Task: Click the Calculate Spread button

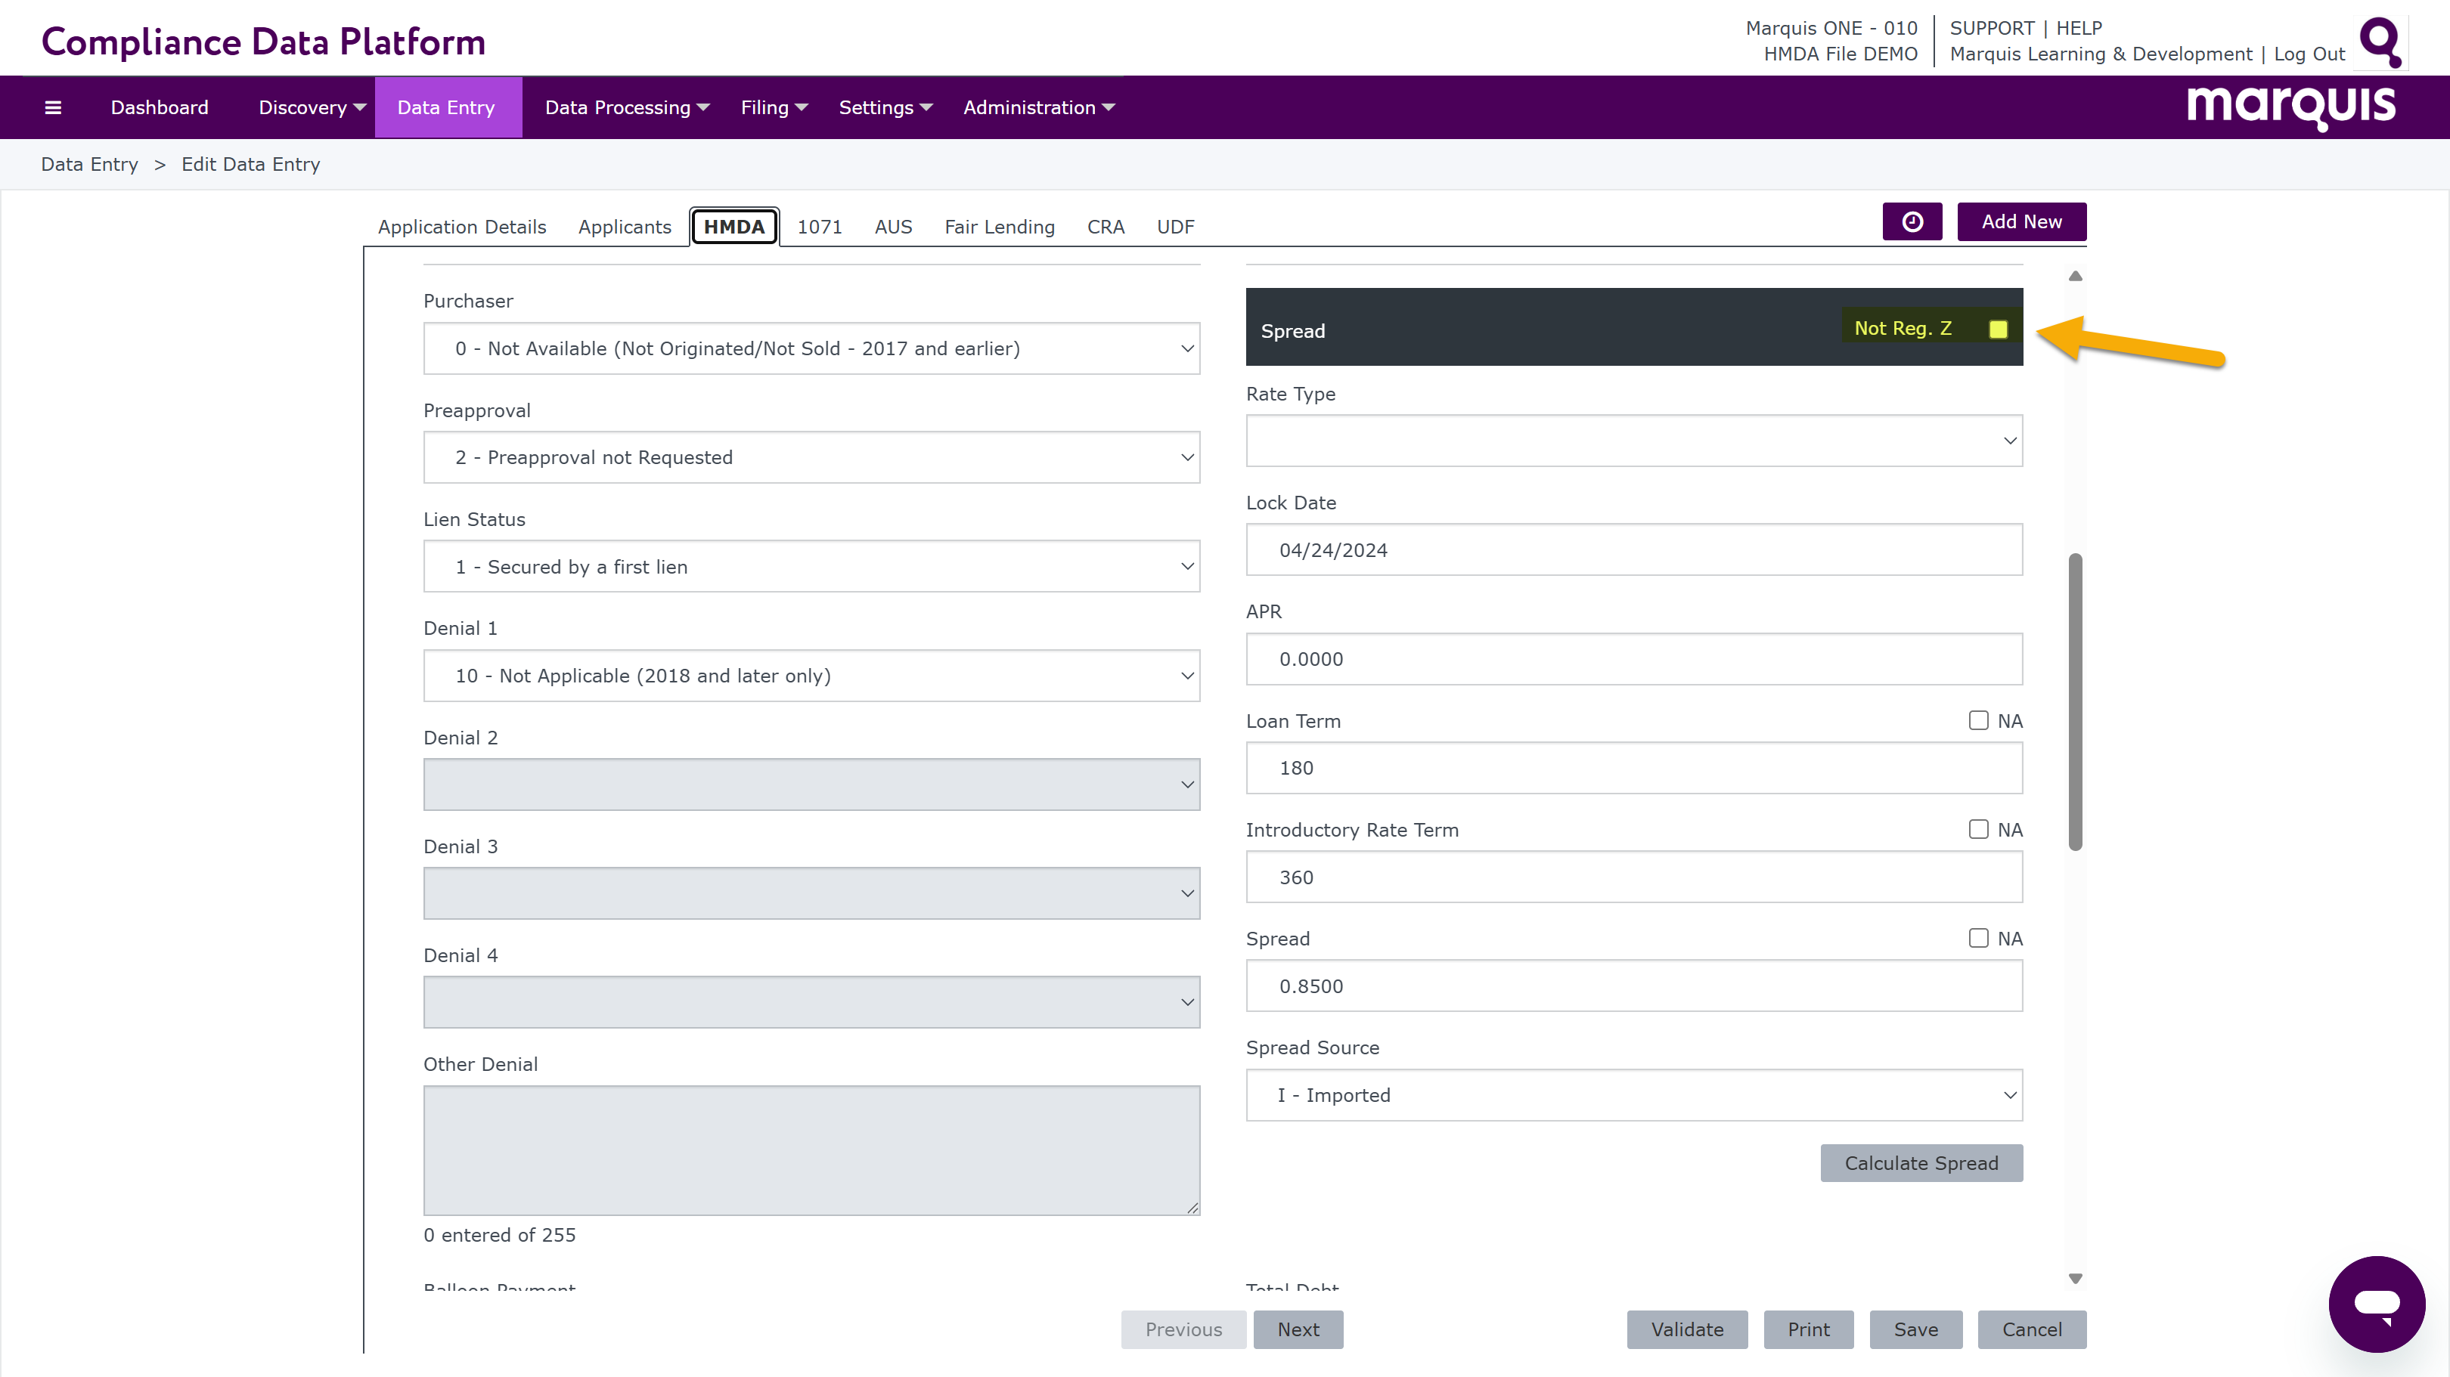Action: coord(1920,1163)
